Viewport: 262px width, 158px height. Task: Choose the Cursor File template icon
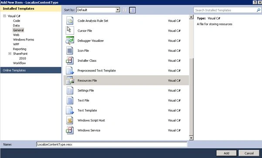click(70, 30)
